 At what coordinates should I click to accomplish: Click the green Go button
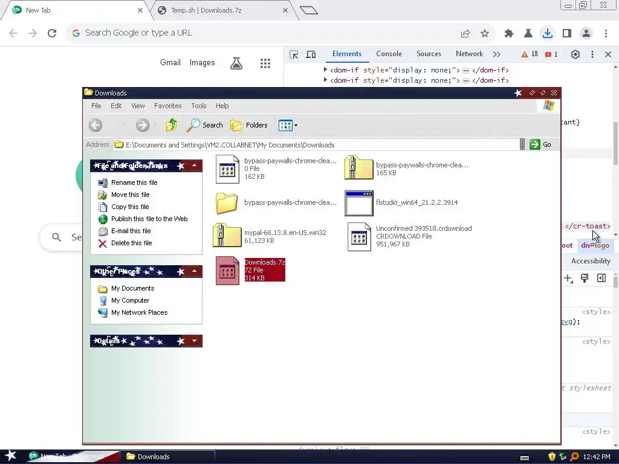(540, 144)
